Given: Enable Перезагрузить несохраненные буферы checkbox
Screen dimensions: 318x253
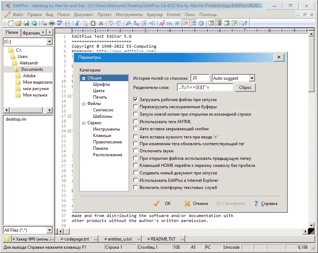Looking at the screenshot, I should [x=135, y=107].
